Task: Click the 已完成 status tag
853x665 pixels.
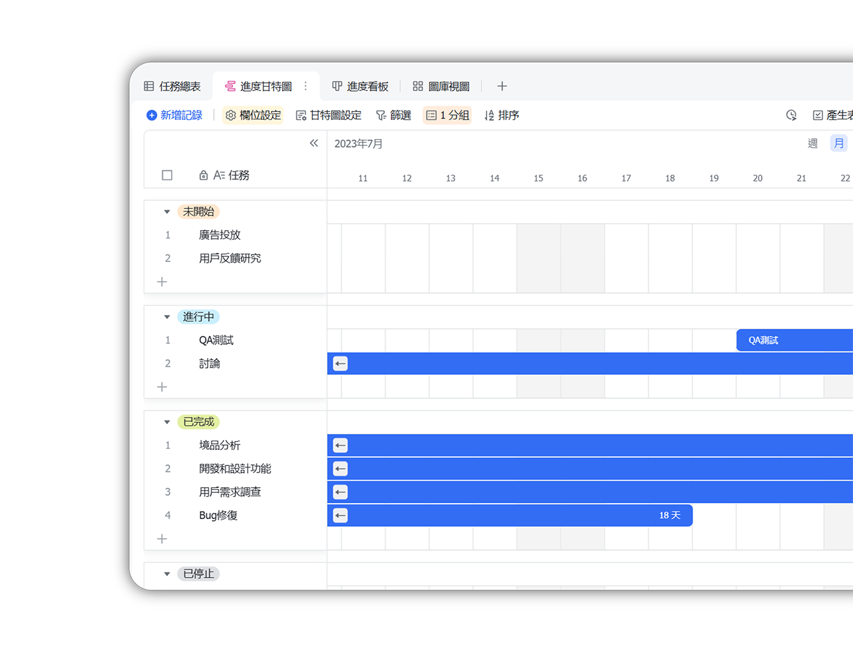Action: (199, 422)
